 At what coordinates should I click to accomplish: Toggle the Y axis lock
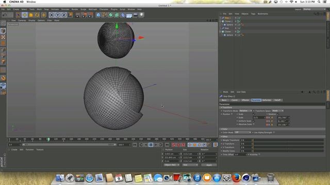point(58,15)
